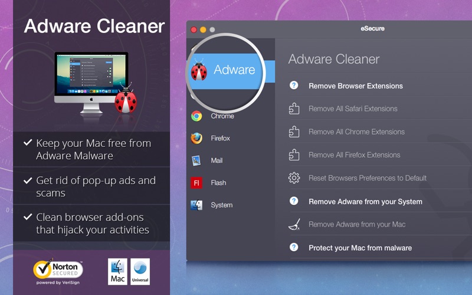Open the Chrome section icon in sidebar
The image size is (472, 295).
click(196, 116)
